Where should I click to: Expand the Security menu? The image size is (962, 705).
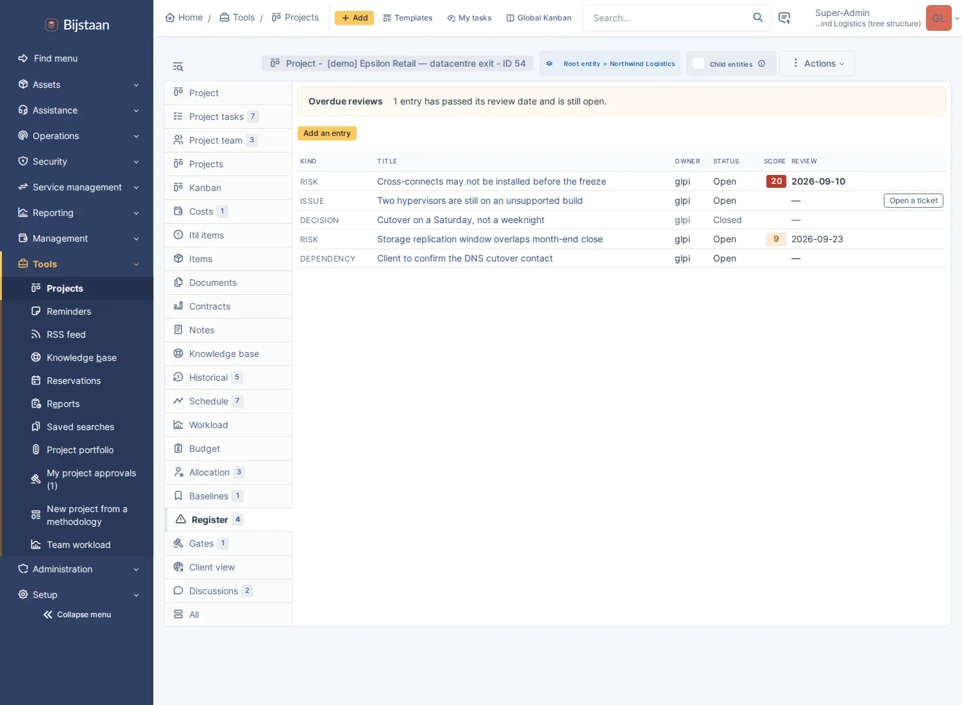(x=77, y=162)
